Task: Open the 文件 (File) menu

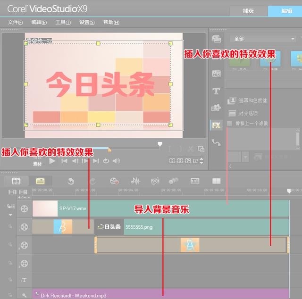Action: pyautogui.click(x=15, y=22)
